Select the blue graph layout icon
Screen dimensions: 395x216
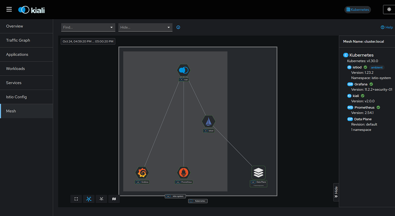click(89, 199)
